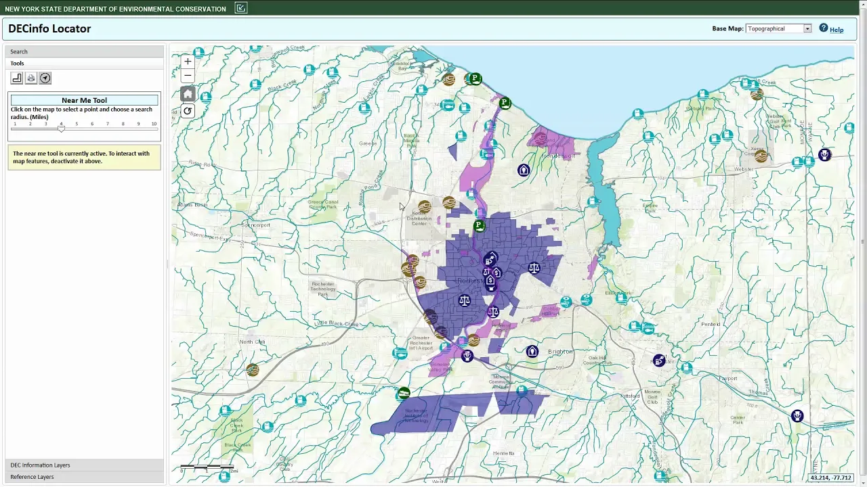Click the 'Henrietta' label on the map
Screen dimensions: 867x487
504,453
